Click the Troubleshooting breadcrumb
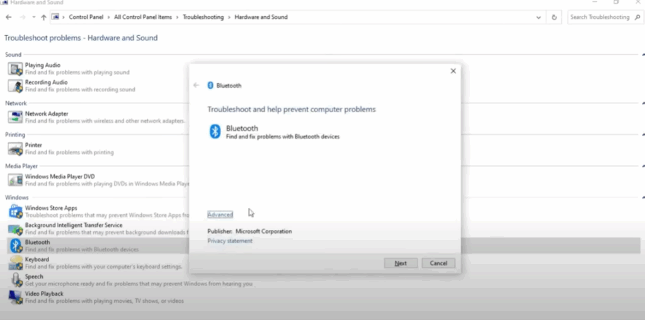The image size is (645, 320). tap(203, 17)
